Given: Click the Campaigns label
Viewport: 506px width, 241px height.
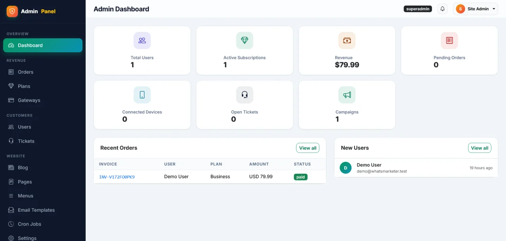Looking at the screenshot, I should pos(347,112).
